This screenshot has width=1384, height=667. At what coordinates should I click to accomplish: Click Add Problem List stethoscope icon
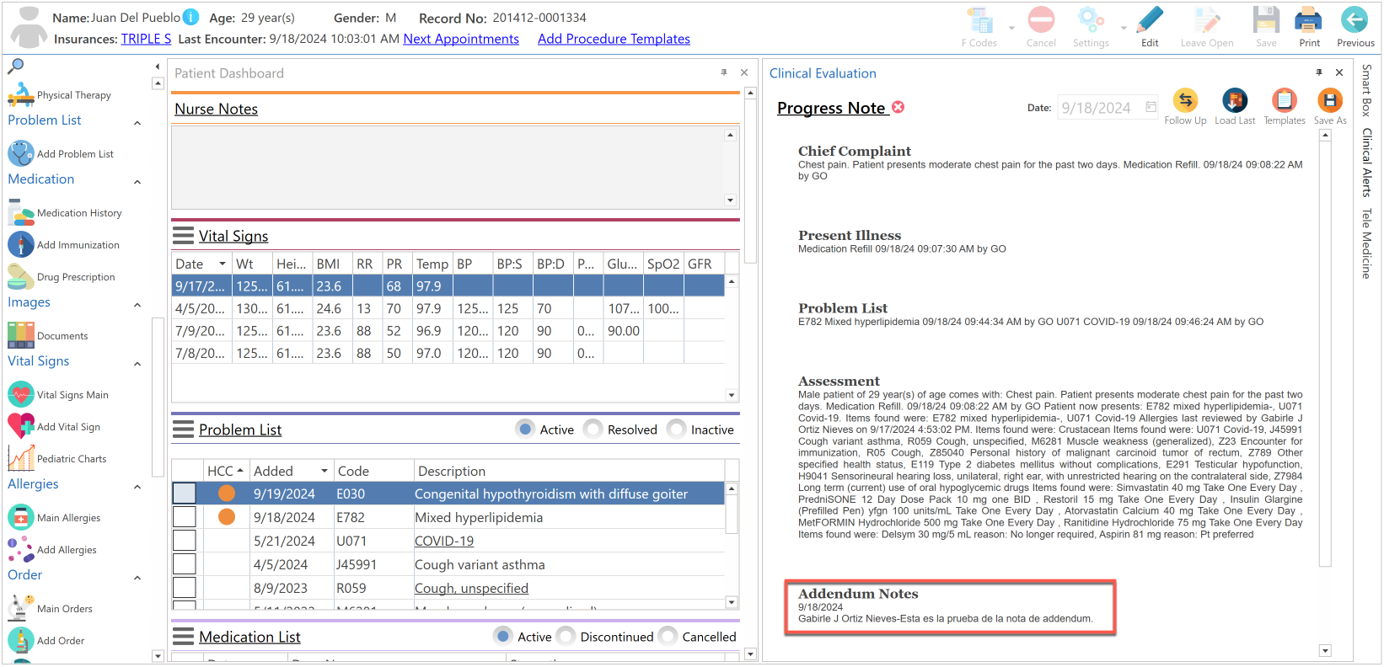20,153
